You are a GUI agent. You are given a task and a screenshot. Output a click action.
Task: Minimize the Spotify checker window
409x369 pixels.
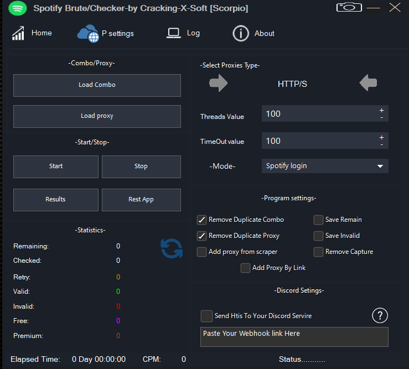pyautogui.click(x=373, y=8)
